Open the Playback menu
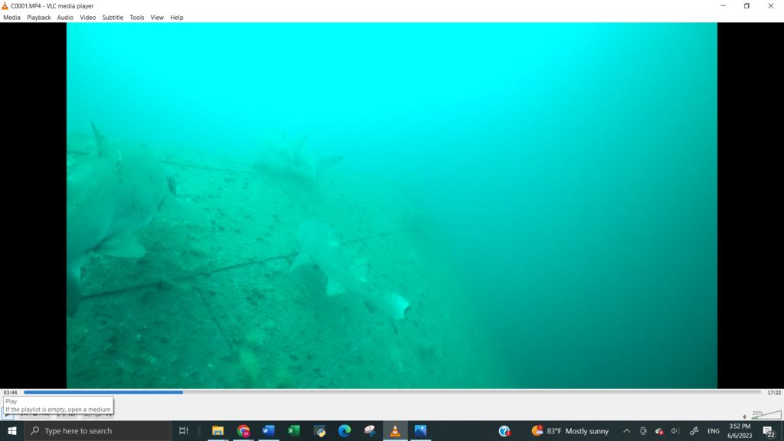The height and width of the screenshot is (441, 784). point(38,17)
